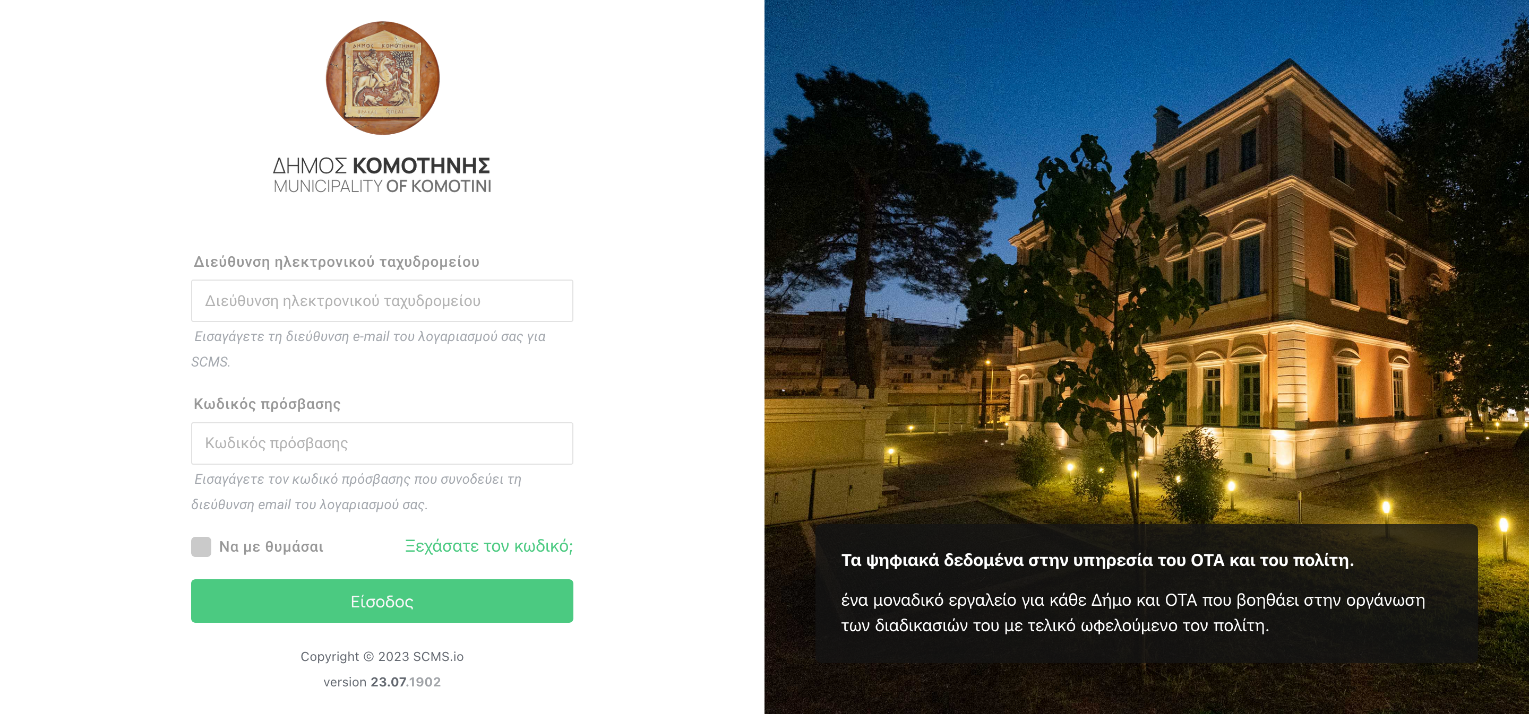Click the bold caption heading about ψηφιακά δεδομένα
The height and width of the screenshot is (714, 1529).
click(x=1097, y=560)
